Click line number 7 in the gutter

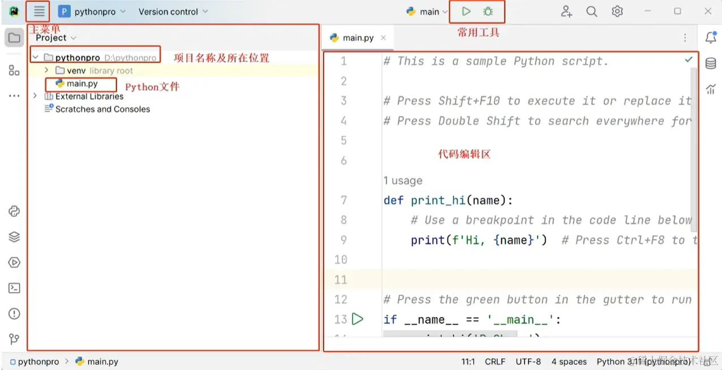point(344,200)
